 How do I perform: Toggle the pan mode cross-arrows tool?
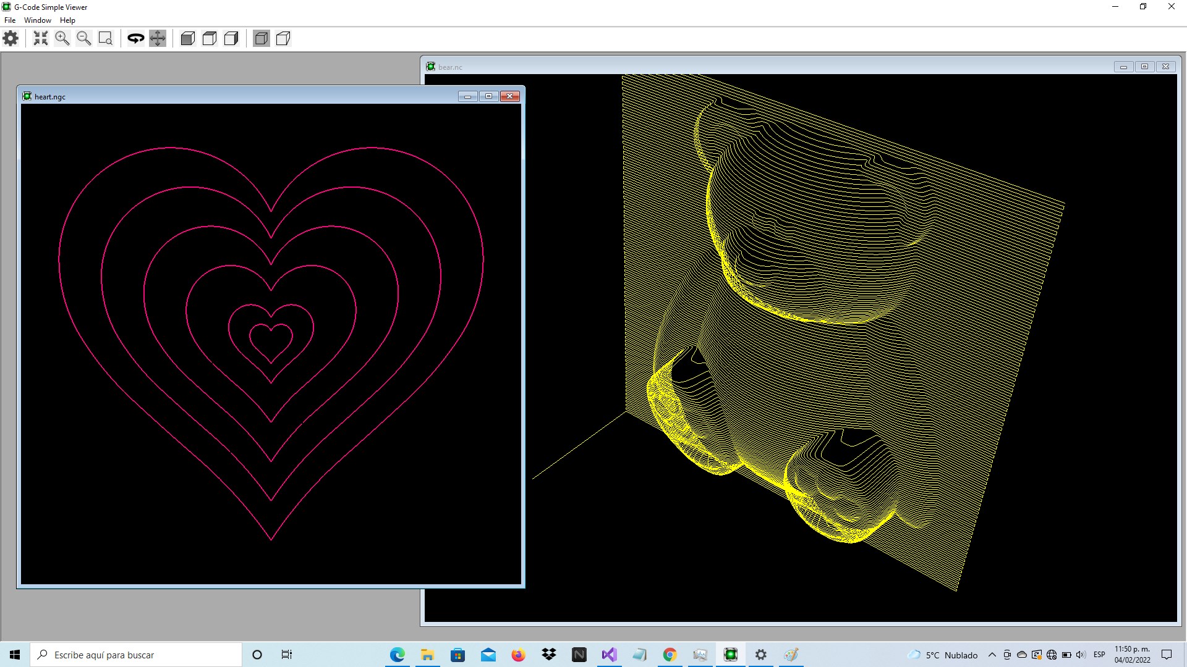tap(158, 38)
